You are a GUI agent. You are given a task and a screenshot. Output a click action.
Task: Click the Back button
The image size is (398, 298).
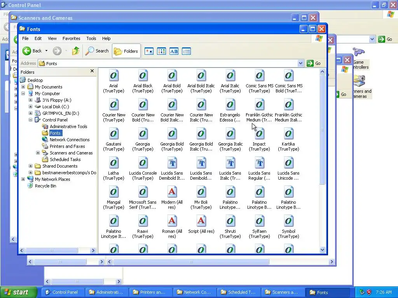click(32, 51)
